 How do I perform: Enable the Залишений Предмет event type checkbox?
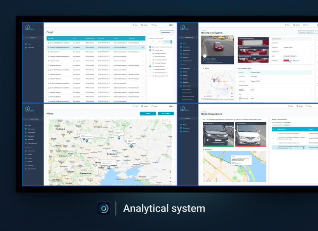(150, 53)
